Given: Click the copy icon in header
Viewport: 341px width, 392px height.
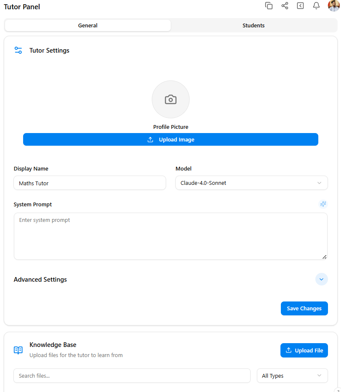Looking at the screenshot, I should 269,6.
